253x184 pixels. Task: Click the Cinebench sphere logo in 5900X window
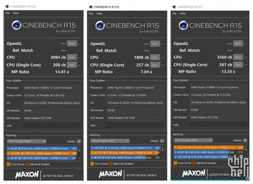coord(183,26)
